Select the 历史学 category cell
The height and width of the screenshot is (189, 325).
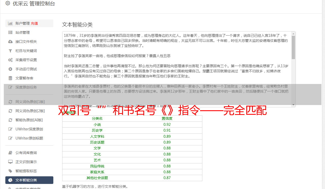[97, 130]
